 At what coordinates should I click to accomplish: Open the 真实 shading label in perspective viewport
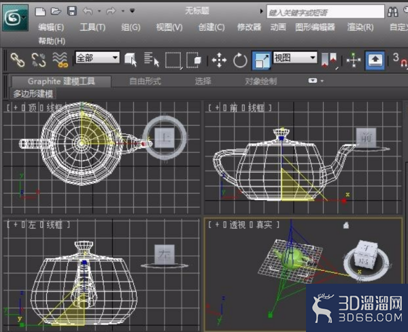click(x=264, y=225)
